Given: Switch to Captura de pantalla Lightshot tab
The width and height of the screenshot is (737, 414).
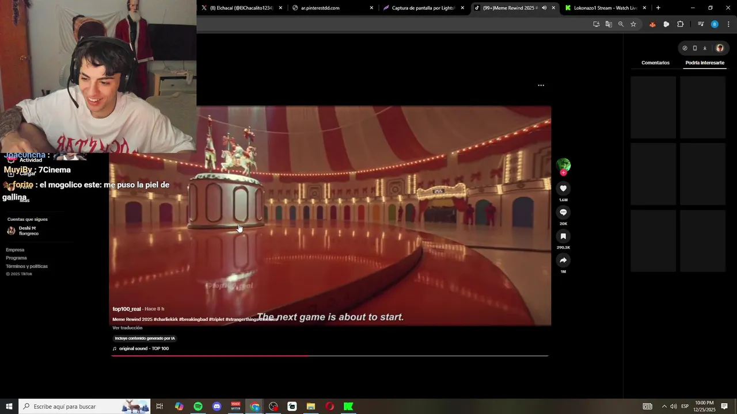Looking at the screenshot, I should tap(424, 8).
